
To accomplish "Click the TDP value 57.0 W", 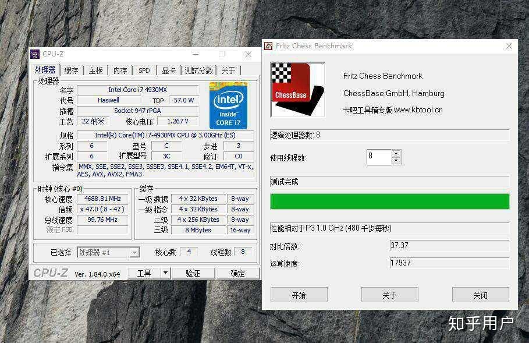I will [x=184, y=100].
